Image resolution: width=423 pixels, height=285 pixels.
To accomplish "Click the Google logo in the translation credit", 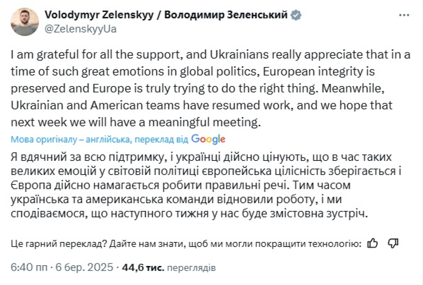I will (x=208, y=139).
